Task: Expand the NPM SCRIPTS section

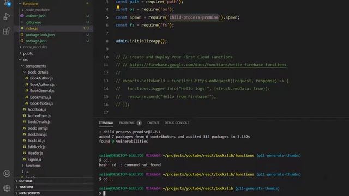Action: (x=29, y=193)
